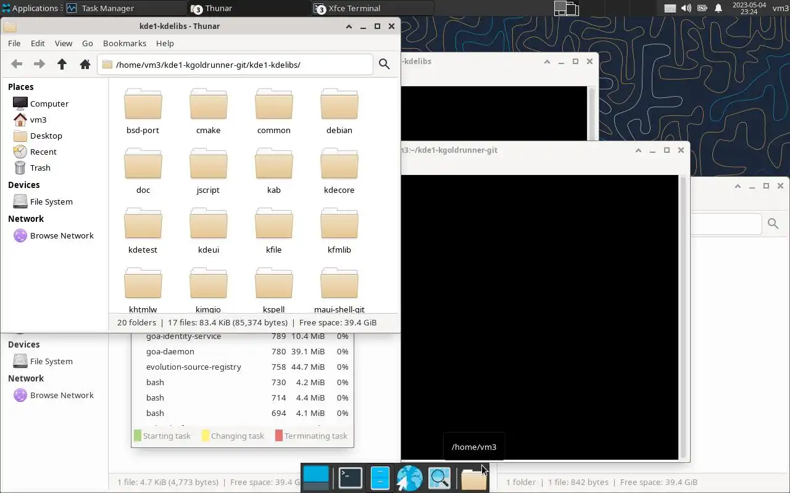Select goa-identity-service row in Task Manager
This screenshot has width=790, height=493.
pyautogui.click(x=243, y=336)
